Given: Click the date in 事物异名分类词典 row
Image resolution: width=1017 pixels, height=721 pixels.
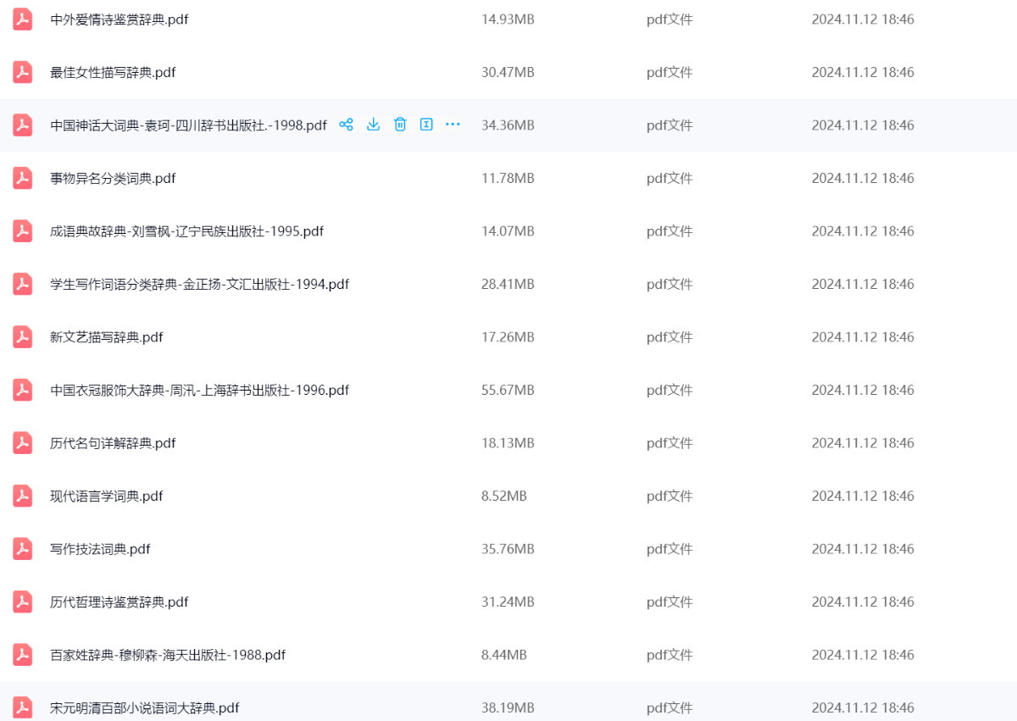Looking at the screenshot, I should click(863, 179).
